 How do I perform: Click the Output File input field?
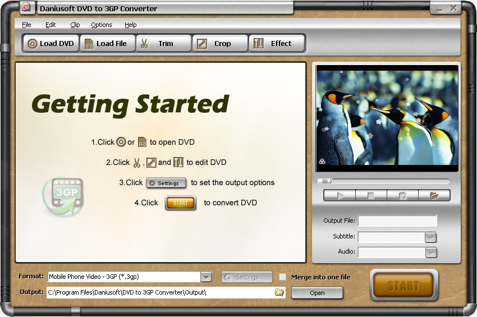tap(397, 221)
